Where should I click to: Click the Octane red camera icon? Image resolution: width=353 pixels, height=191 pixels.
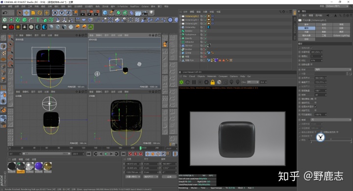point(11,27)
